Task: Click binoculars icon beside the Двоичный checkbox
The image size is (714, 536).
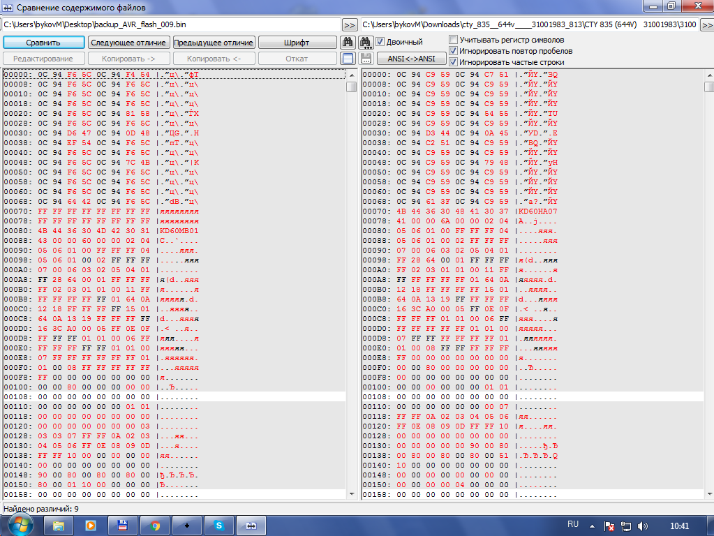Action: click(x=366, y=43)
